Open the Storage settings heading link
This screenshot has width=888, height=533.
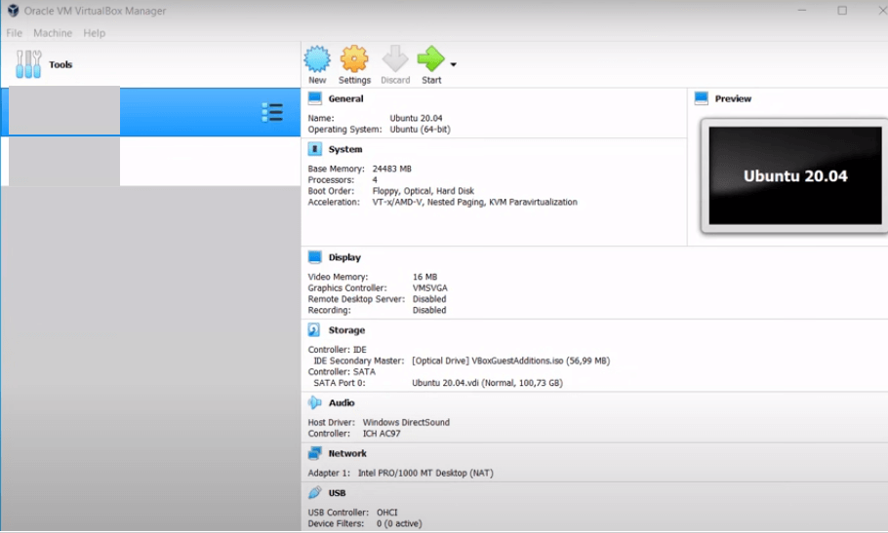(346, 330)
